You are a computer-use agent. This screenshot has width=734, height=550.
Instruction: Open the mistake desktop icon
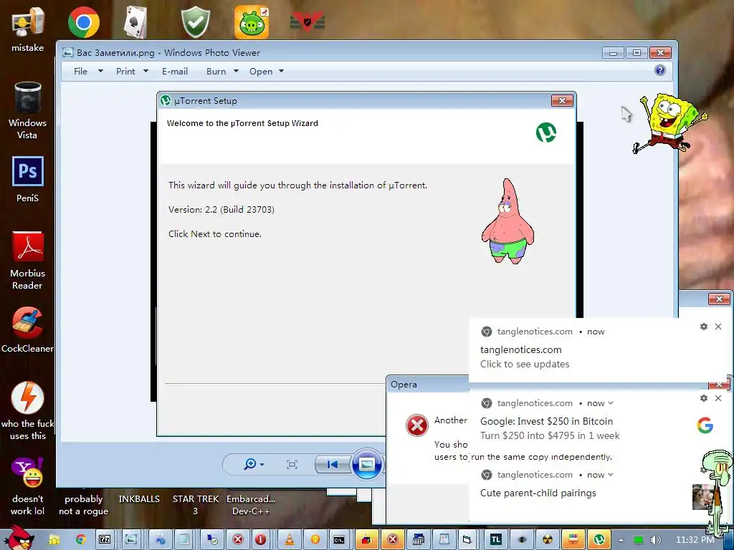point(27,28)
